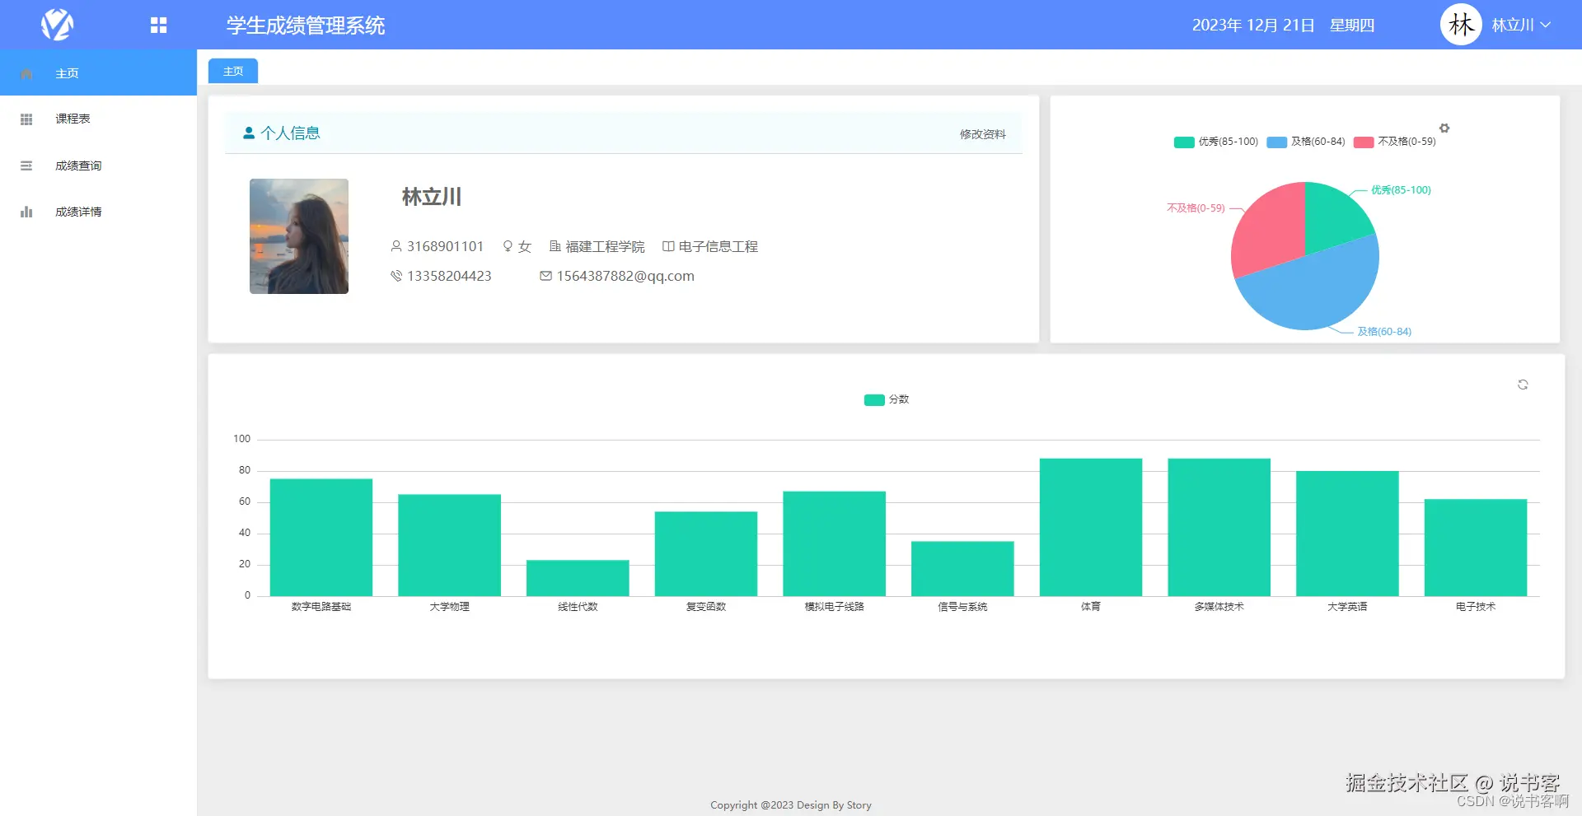Click the person icon beside 个人信息

click(x=249, y=133)
